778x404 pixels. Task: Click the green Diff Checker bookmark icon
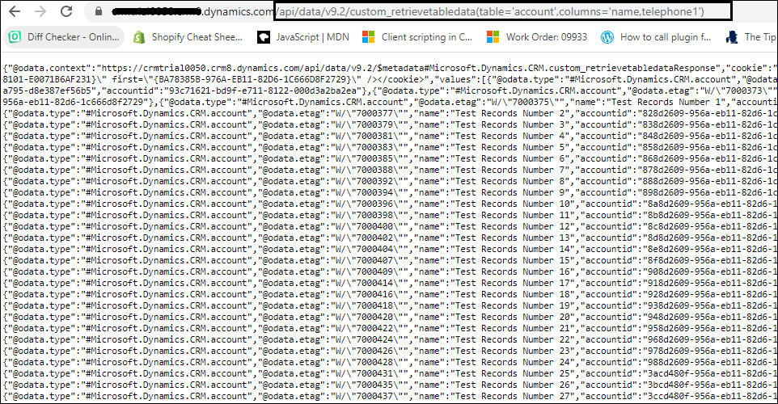click(x=15, y=37)
